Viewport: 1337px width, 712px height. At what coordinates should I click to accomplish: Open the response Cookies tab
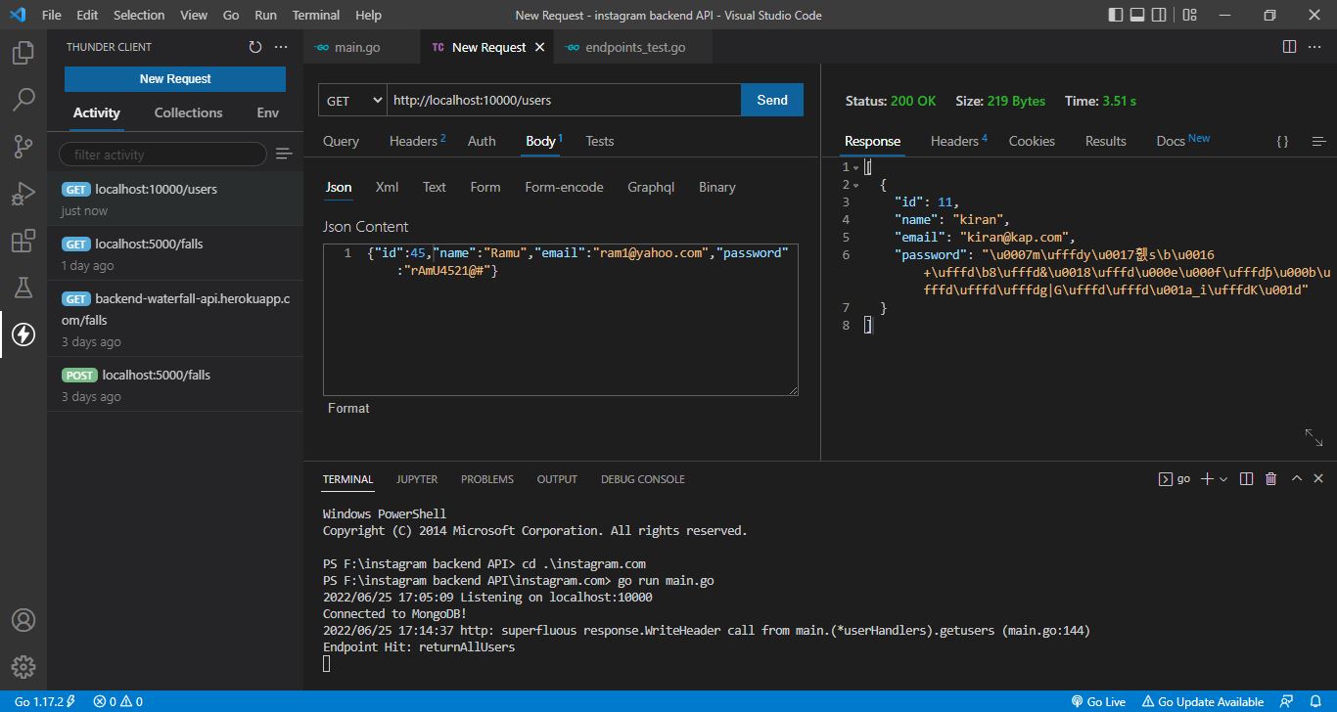[x=1032, y=141]
